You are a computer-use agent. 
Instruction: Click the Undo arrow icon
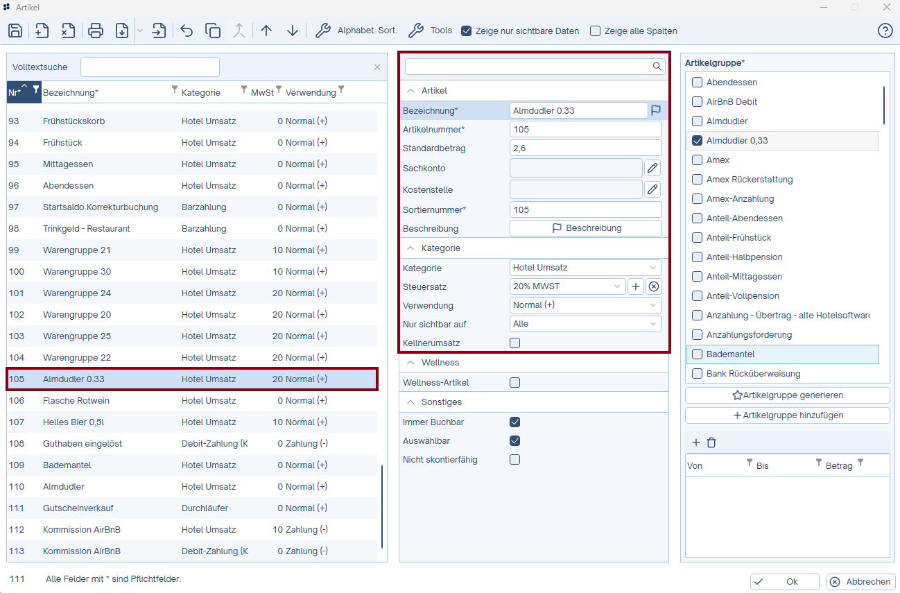[x=187, y=31]
